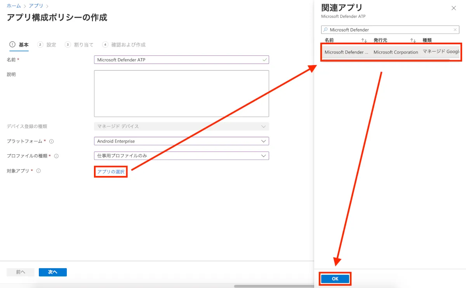Select the 割り当て step tab
This screenshot has width=466, height=288.
tap(79, 45)
